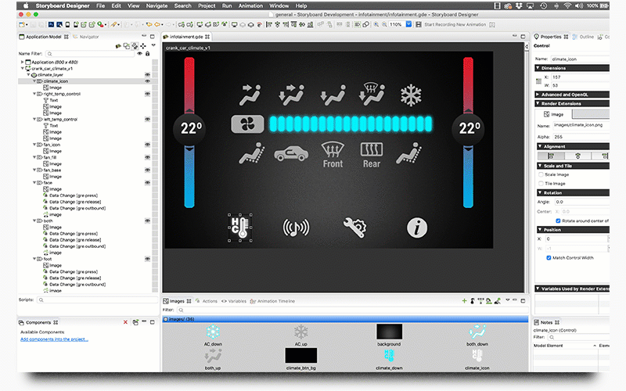Click the align left alignment icon in Properties
This screenshot has height=391, width=626.
pyautogui.click(x=551, y=156)
